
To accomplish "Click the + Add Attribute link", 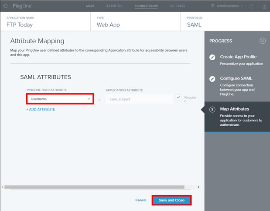I will (x=41, y=109).
